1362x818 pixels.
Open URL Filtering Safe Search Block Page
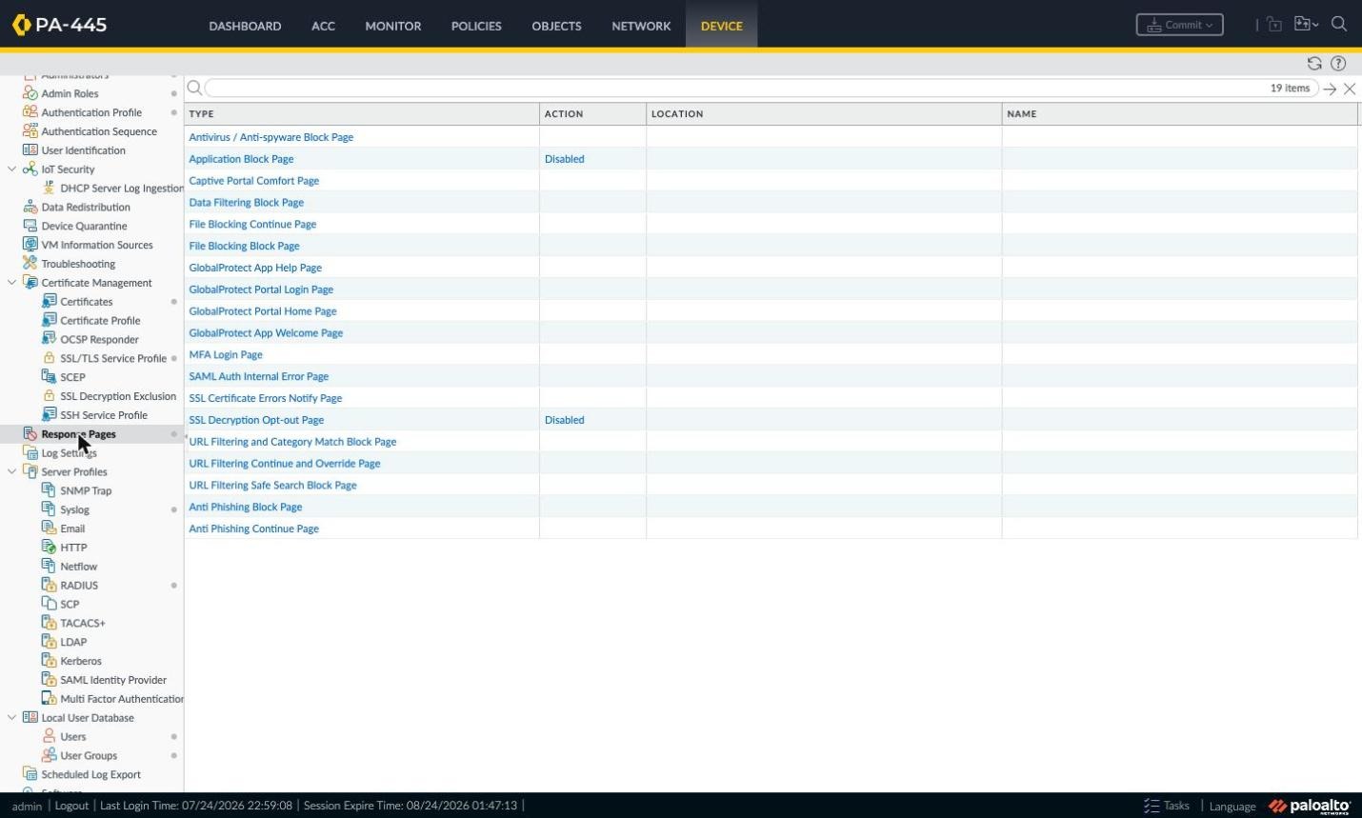coord(272,486)
